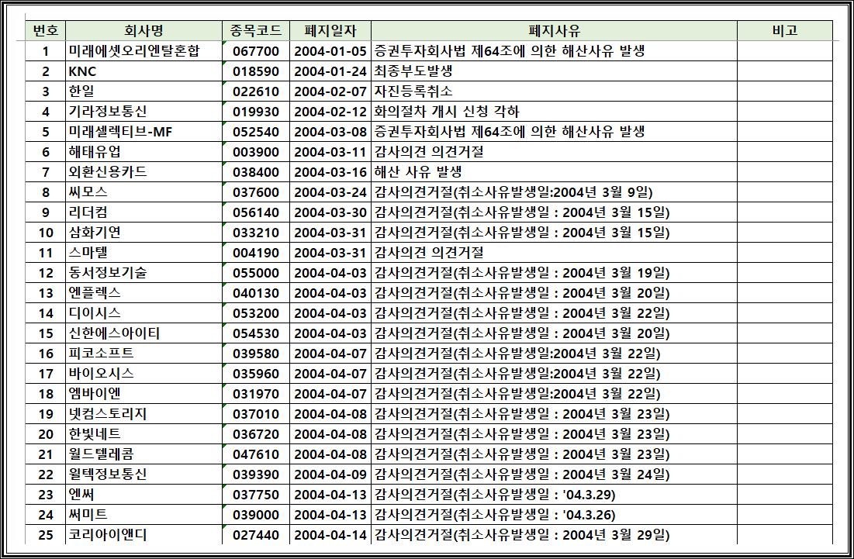Viewport: 854px width, 559px height.
Task: Click the 종목코드 column header
Action: (256, 30)
